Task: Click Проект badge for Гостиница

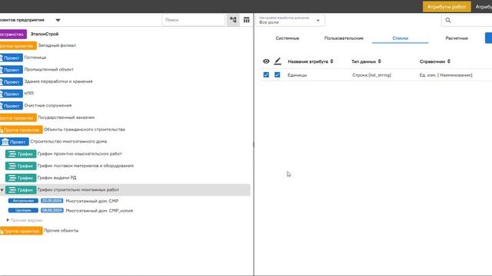Action: coord(12,58)
